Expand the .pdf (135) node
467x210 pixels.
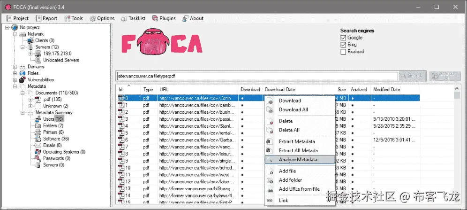(x=30, y=99)
